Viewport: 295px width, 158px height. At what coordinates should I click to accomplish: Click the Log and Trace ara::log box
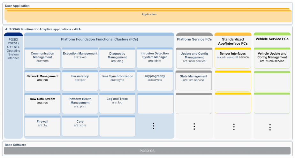coord(117,103)
